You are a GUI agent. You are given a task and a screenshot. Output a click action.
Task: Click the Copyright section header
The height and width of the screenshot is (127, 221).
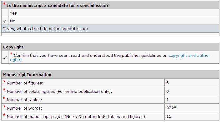tap(13, 47)
